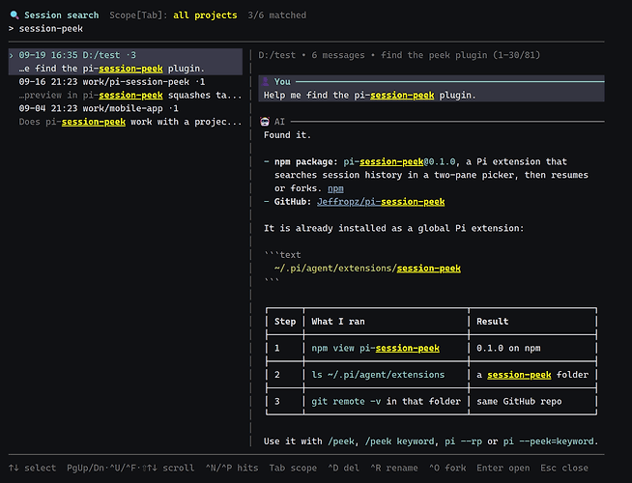Click the 'Result' table header

tap(492, 322)
